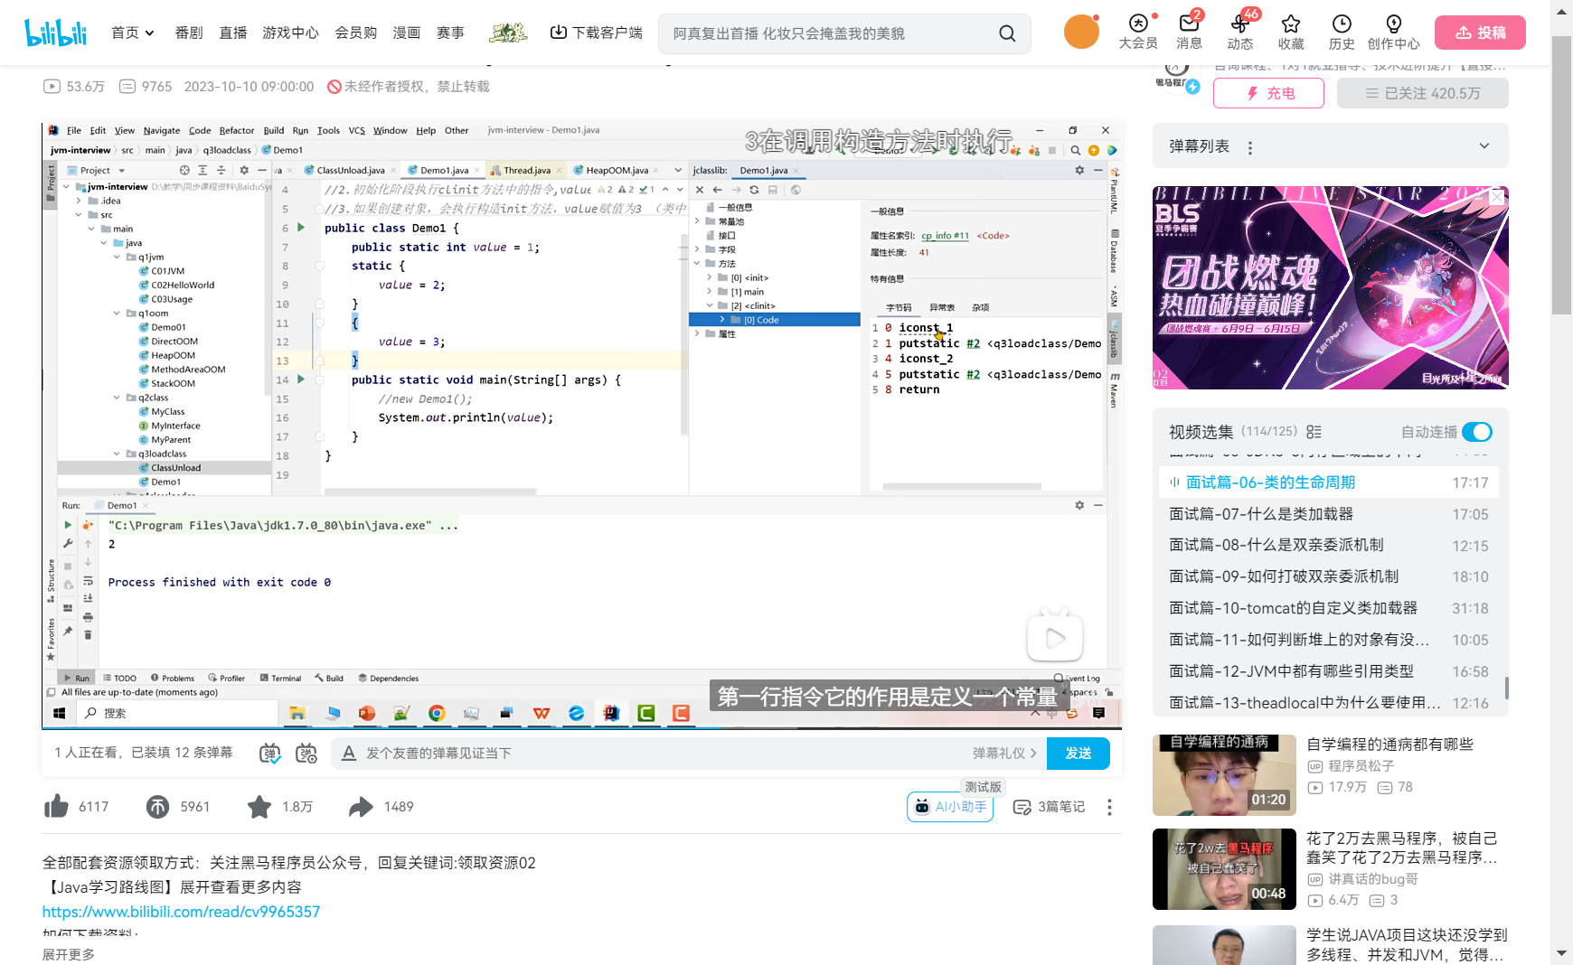Viewport: 1573px width, 965px height.
Task: Give coins with the coin icon
Action: (x=157, y=806)
